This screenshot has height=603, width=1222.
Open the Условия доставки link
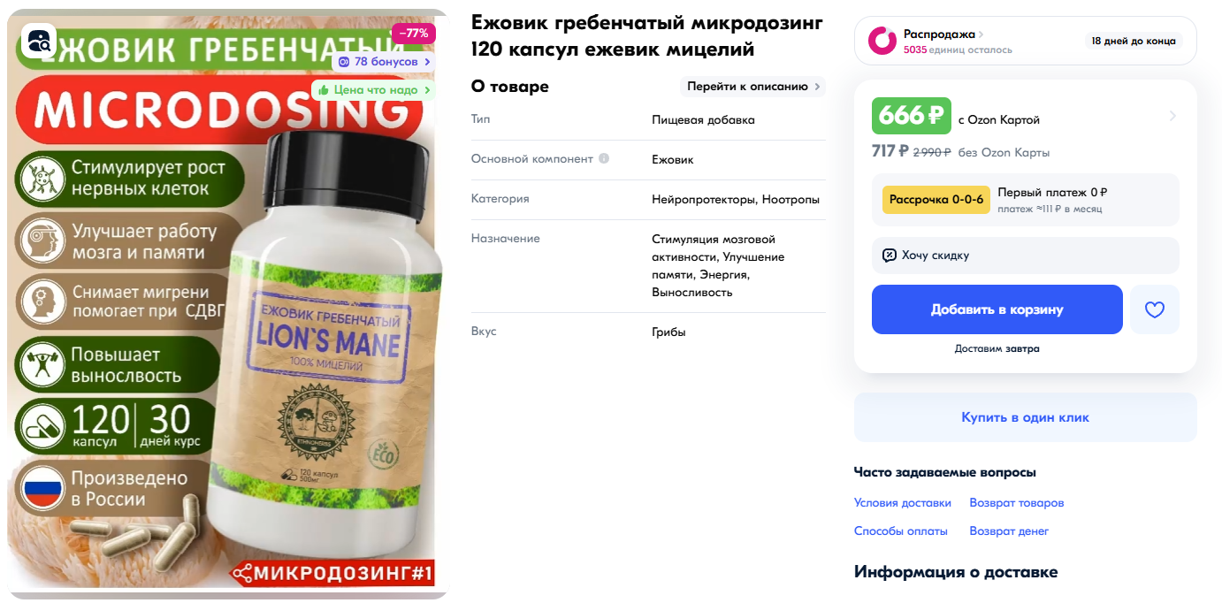[x=903, y=503]
